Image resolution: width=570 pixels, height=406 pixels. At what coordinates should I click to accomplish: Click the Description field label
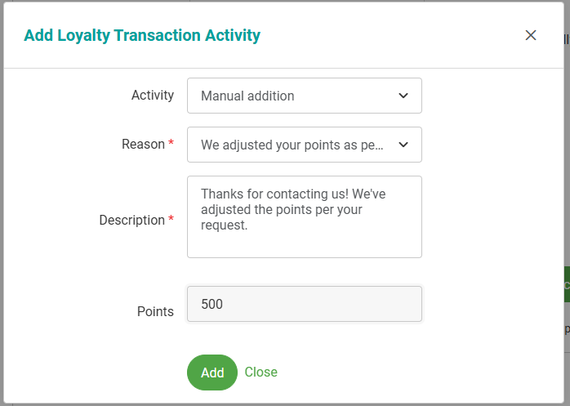[x=131, y=220]
